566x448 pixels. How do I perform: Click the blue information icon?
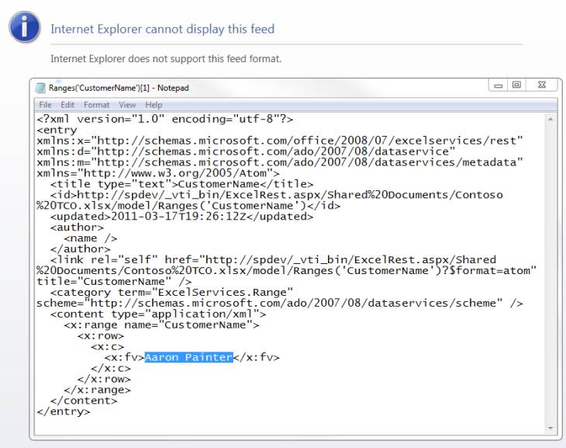tap(25, 27)
